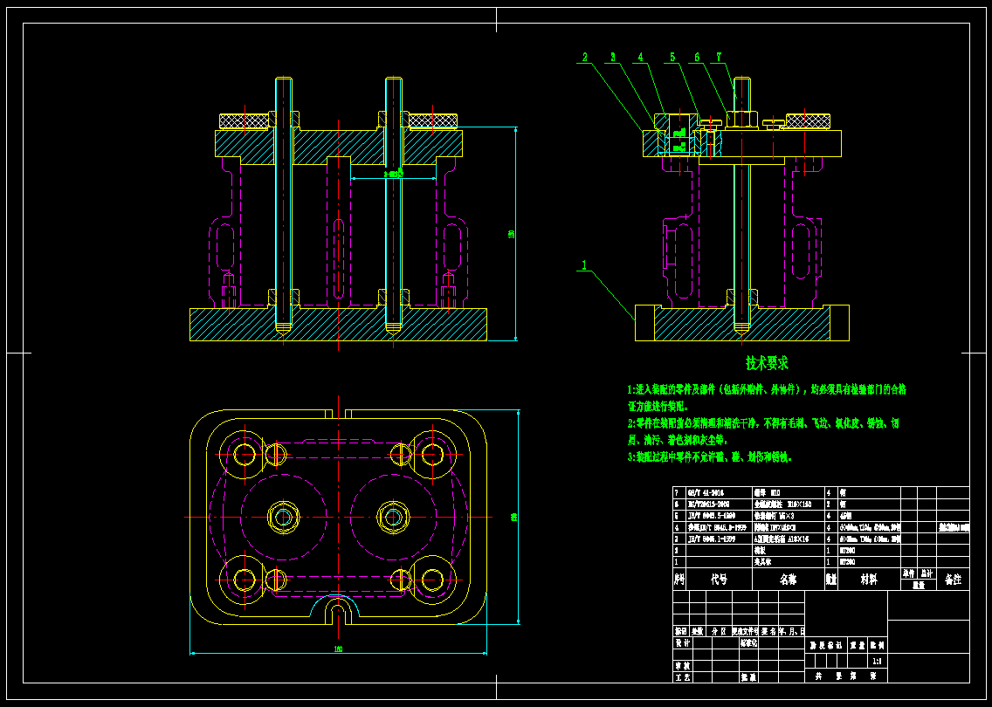Pick balloon number "6" above the section view
Screen dimensions: 992x707
point(697,58)
